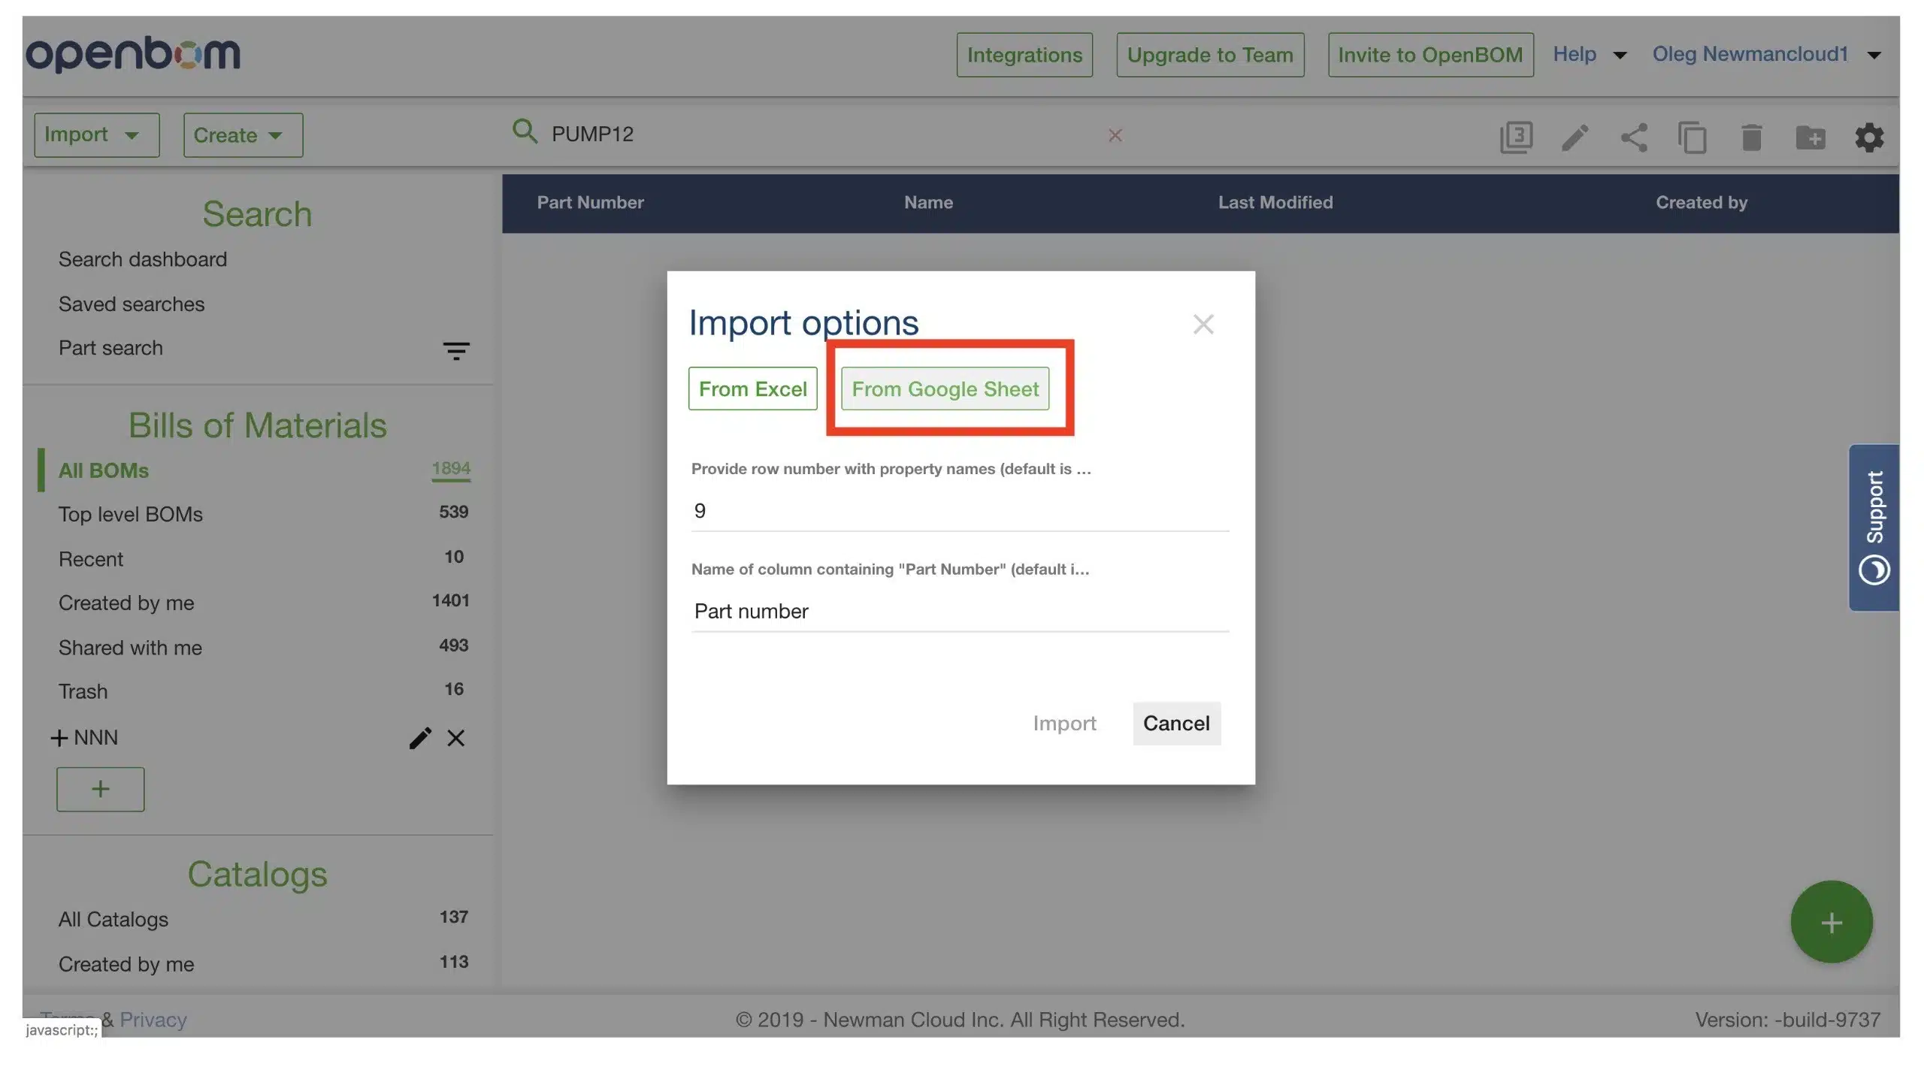Click the search magnifier icon
The image size is (1924, 1082).
[x=525, y=131]
